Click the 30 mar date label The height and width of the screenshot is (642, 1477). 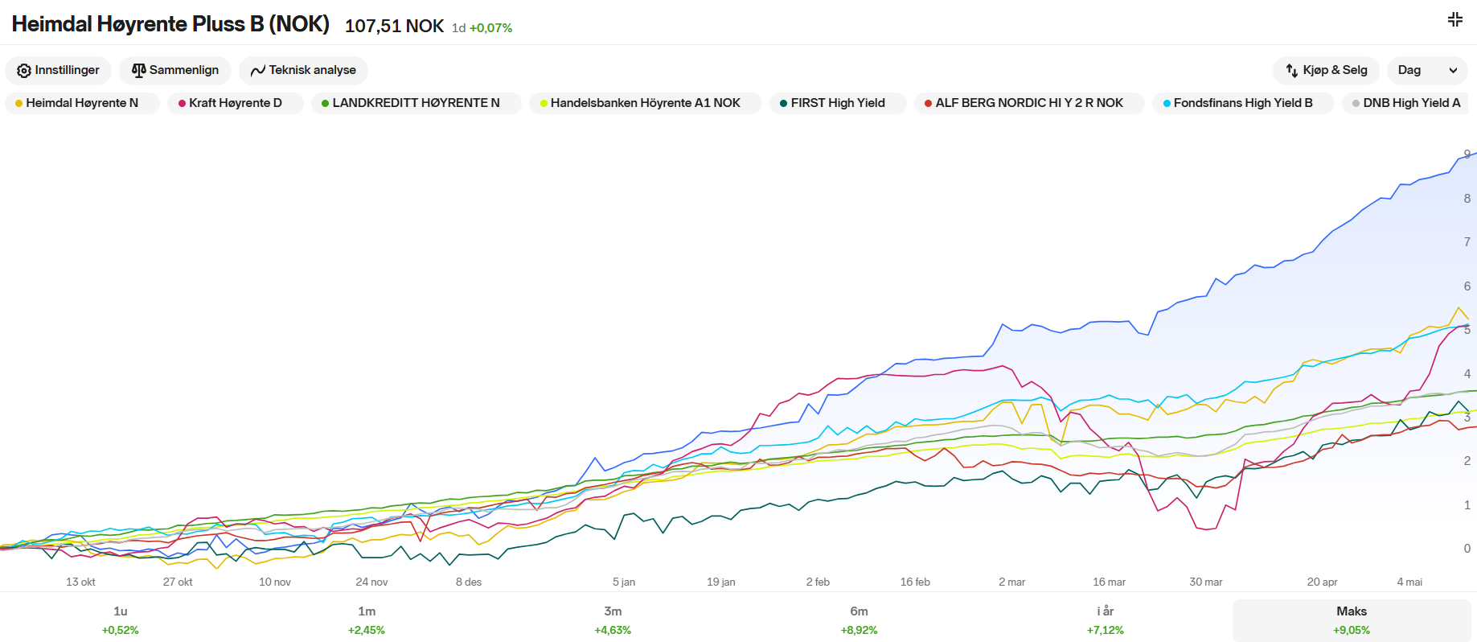pos(1206,582)
